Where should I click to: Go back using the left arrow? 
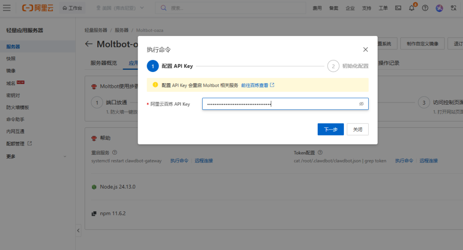(89, 44)
